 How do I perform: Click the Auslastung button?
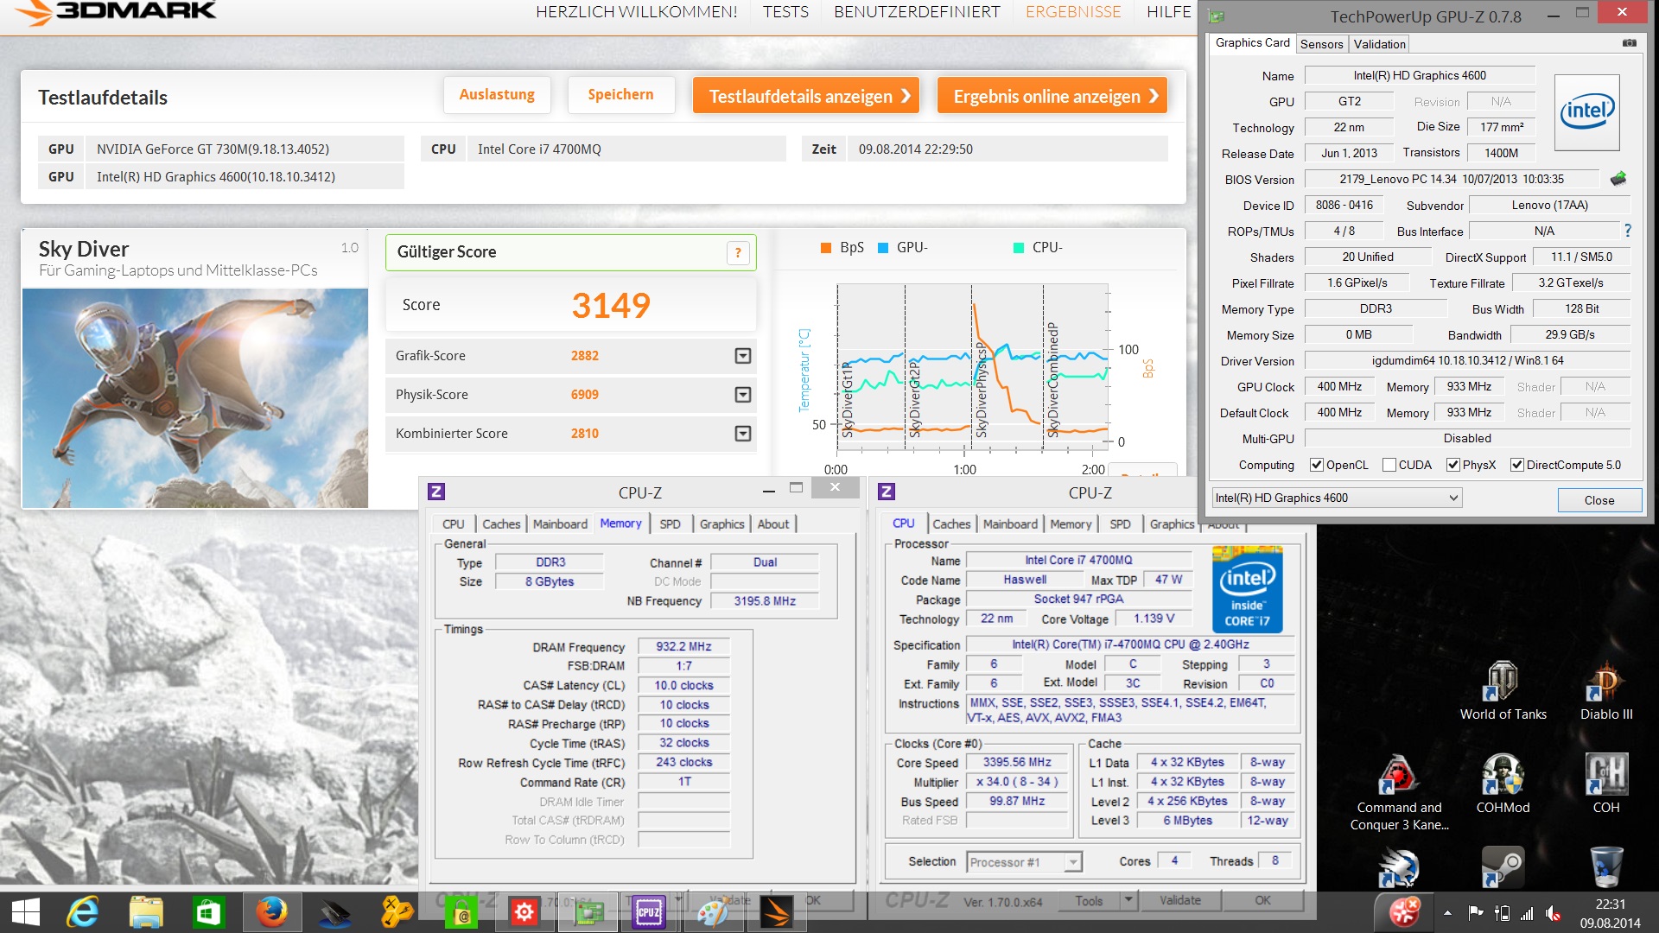497,95
